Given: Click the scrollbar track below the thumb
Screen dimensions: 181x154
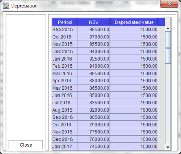Looking at the screenshot, I should point(168,104).
